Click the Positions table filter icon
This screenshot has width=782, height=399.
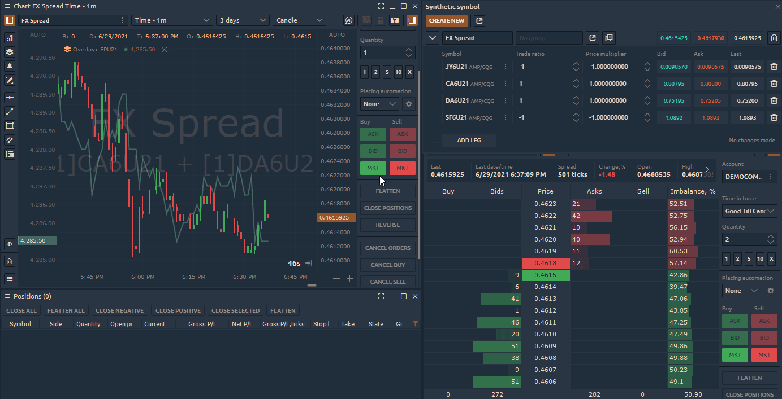416,324
